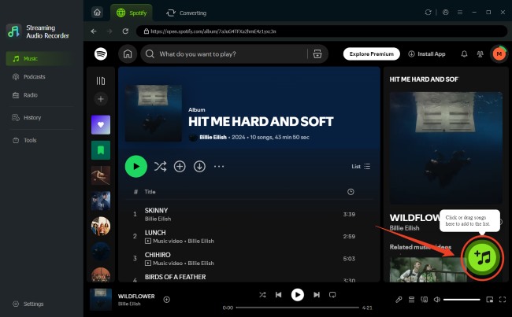512x317 pixels.
Task: Reload the Spotify web page
Action: pyautogui.click(x=125, y=31)
